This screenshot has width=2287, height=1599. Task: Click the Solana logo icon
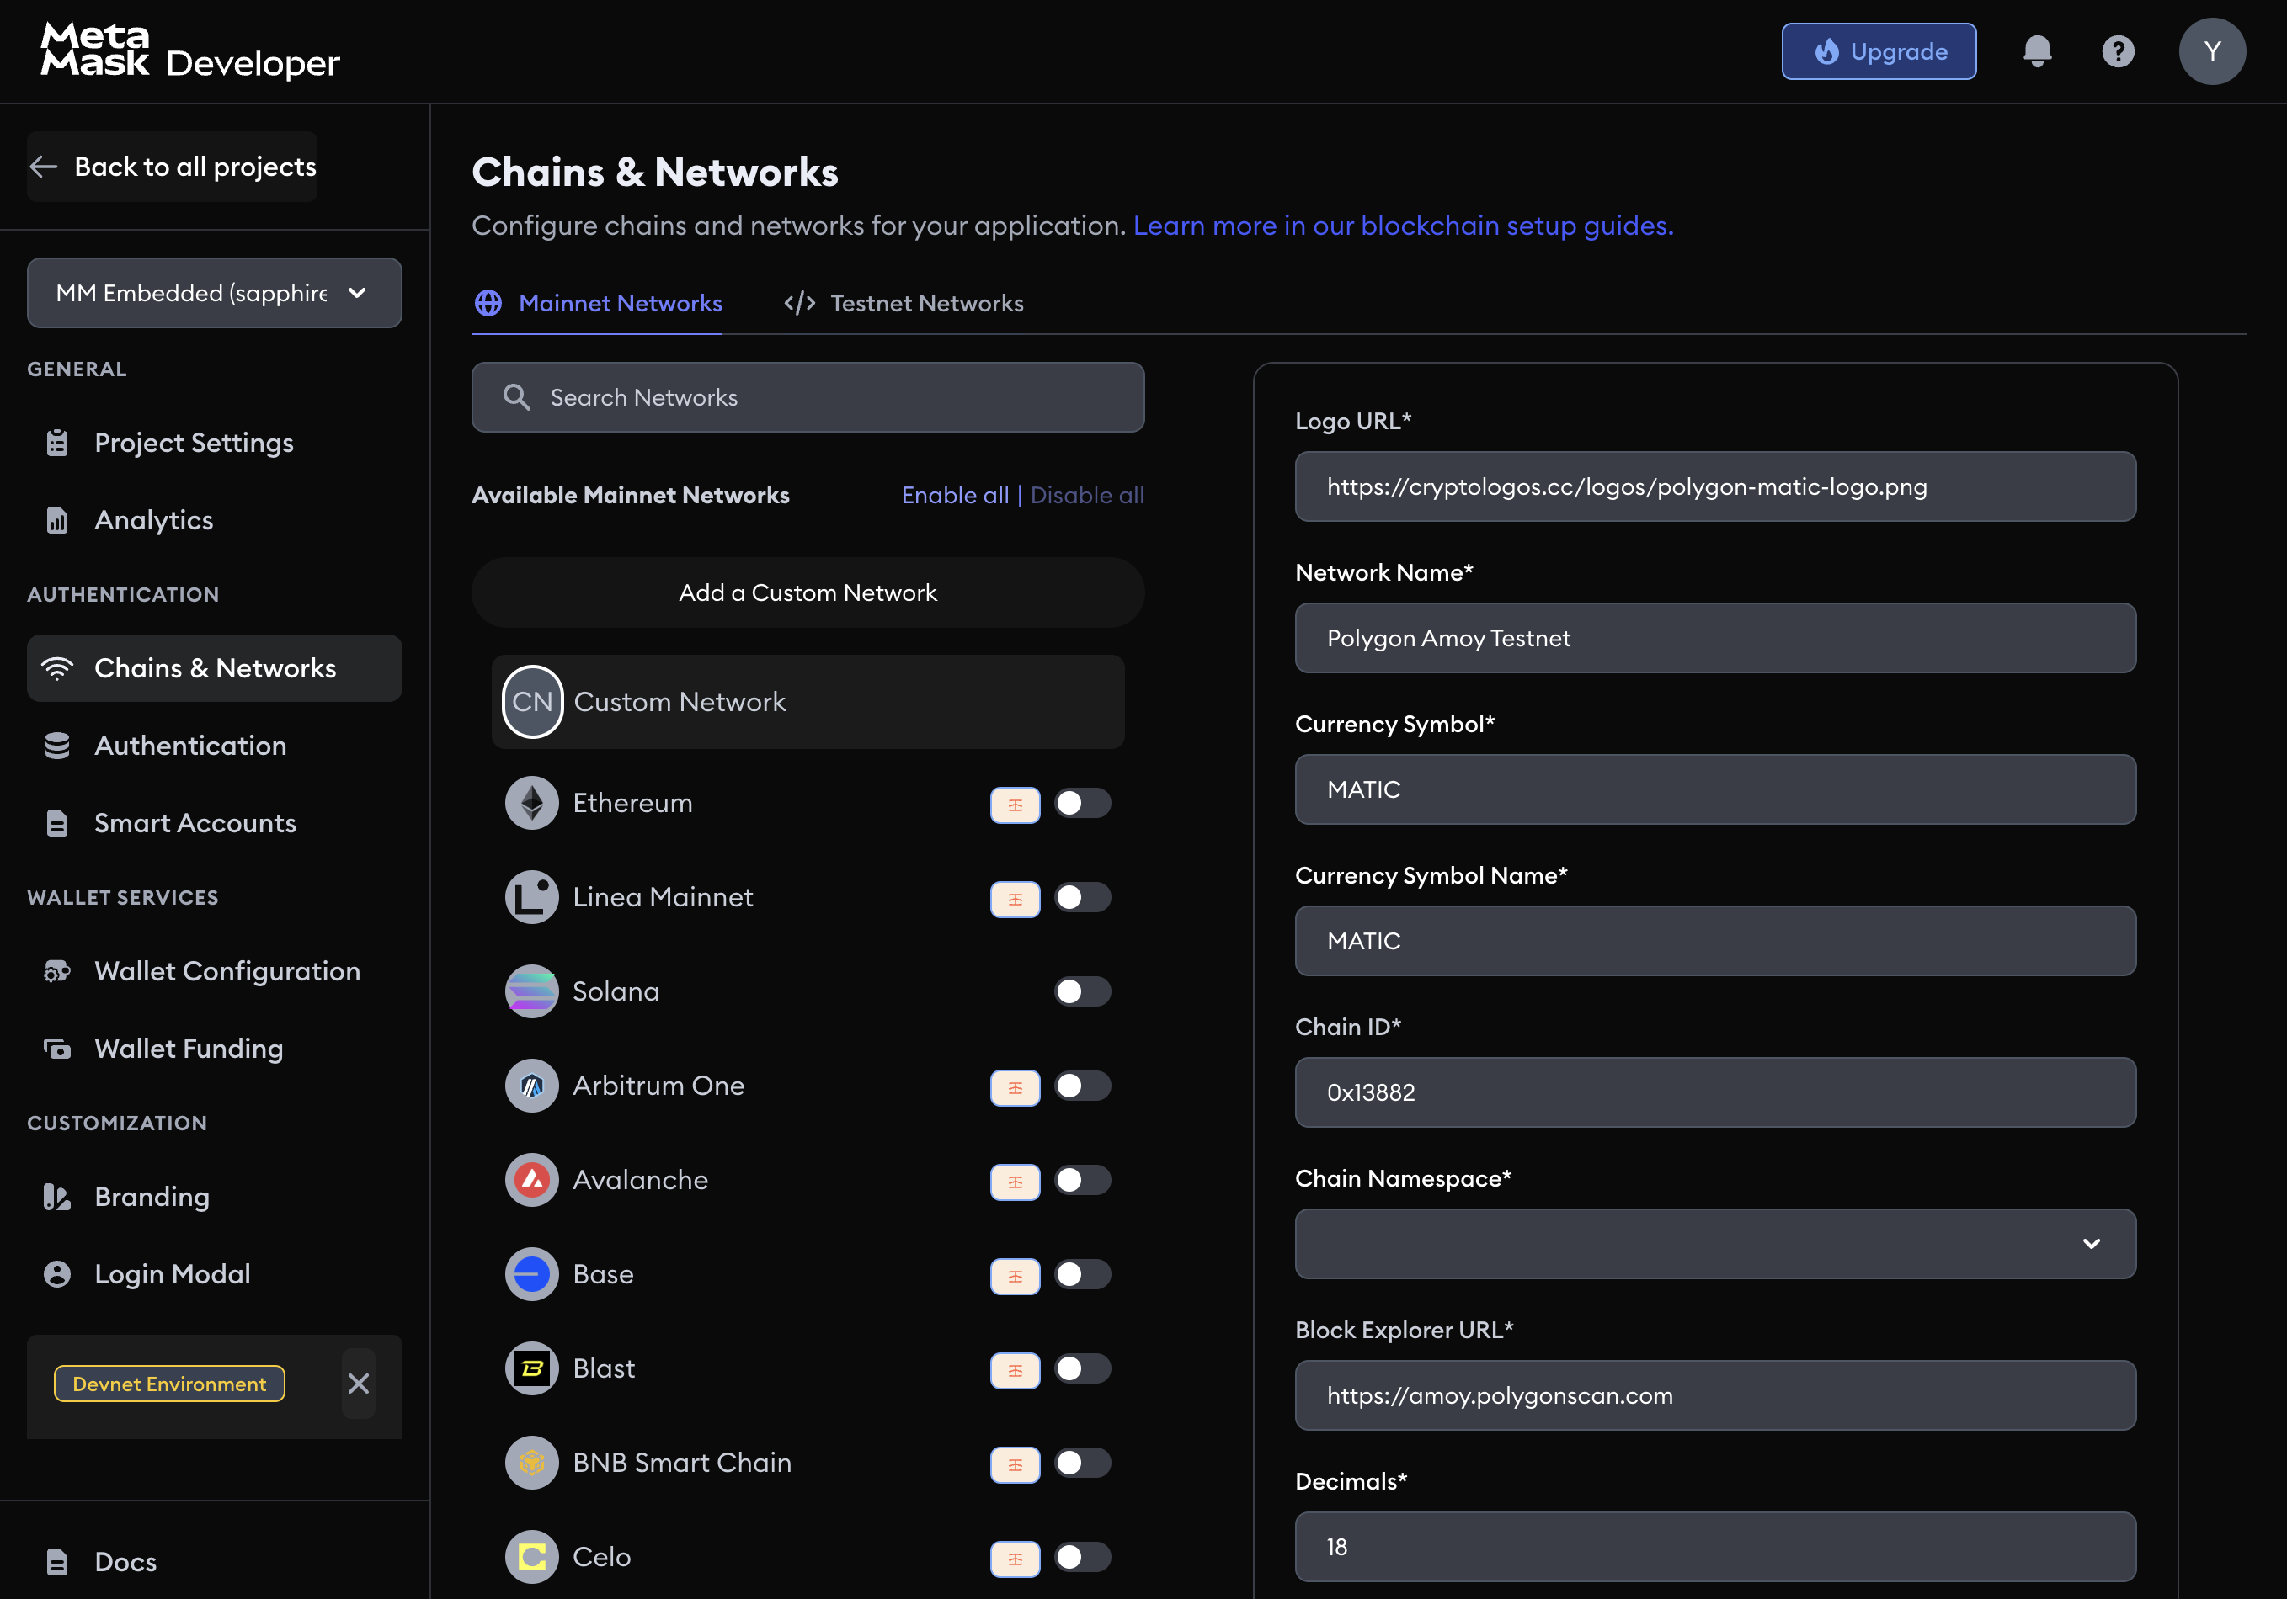tap(532, 991)
